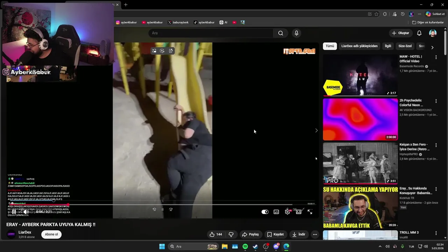Open Copilot Sohbet et button

[435, 14]
